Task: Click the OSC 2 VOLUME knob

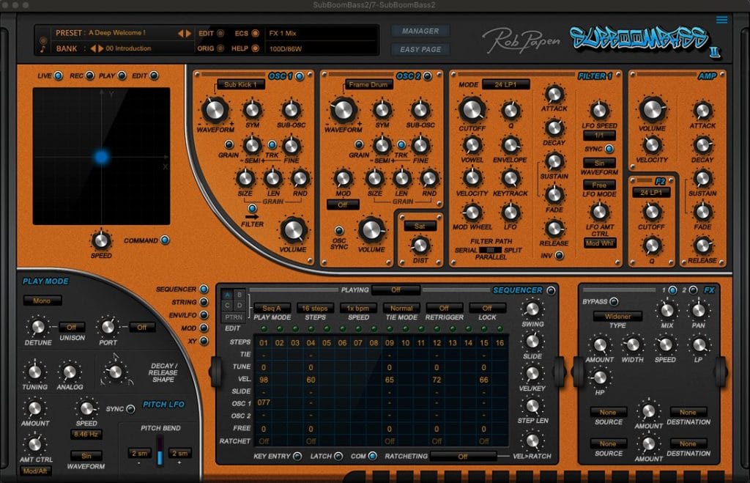Action: point(371,229)
